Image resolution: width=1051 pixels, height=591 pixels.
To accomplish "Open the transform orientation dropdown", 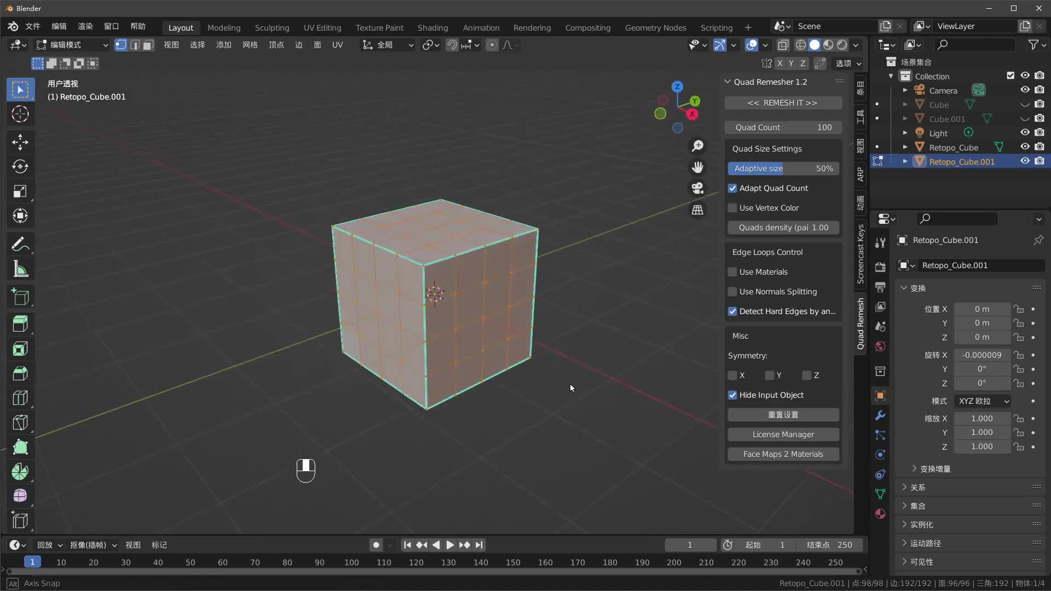I will (x=388, y=45).
